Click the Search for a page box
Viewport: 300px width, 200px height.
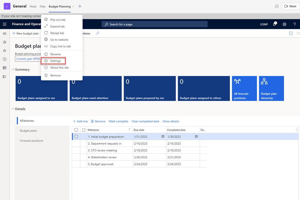pyautogui.click(x=154, y=24)
